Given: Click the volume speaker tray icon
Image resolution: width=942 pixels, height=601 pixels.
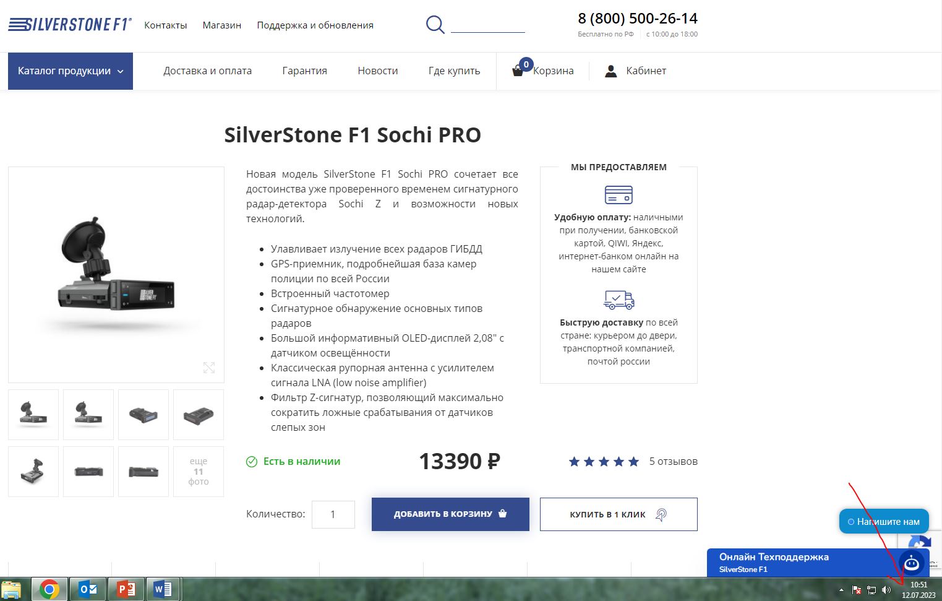Looking at the screenshot, I should [886, 590].
